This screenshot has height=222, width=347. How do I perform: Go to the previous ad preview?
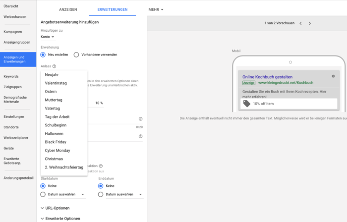pyautogui.click(x=300, y=23)
